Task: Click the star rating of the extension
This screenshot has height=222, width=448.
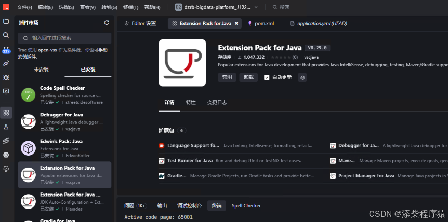Action: click(280, 57)
